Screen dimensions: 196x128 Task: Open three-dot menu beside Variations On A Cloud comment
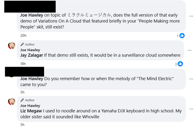pyautogui.click(x=191, y=16)
